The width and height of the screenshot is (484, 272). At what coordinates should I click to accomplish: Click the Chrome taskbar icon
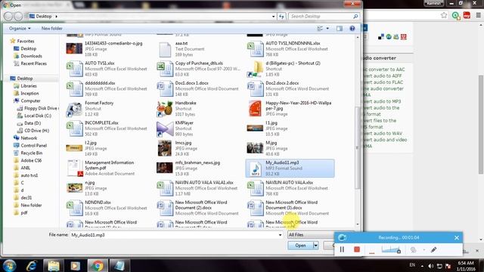click(98, 265)
